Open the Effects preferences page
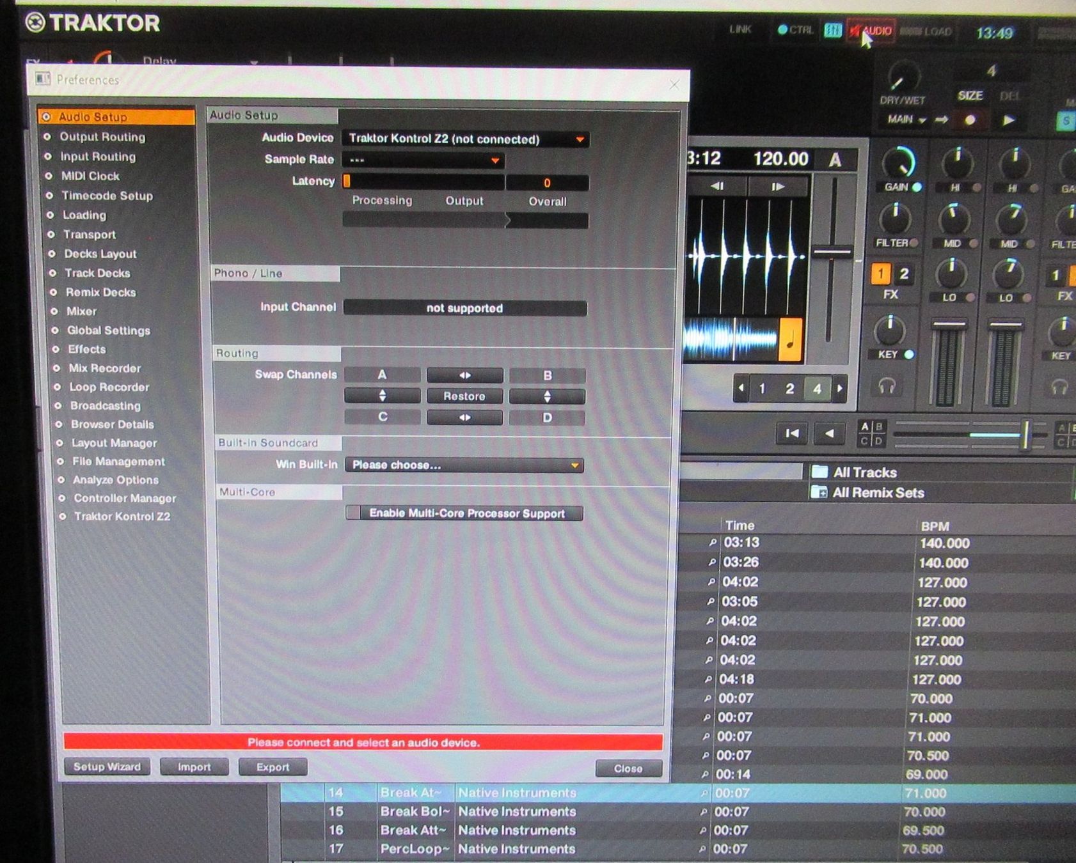1076x863 pixels. pos(86,349)
